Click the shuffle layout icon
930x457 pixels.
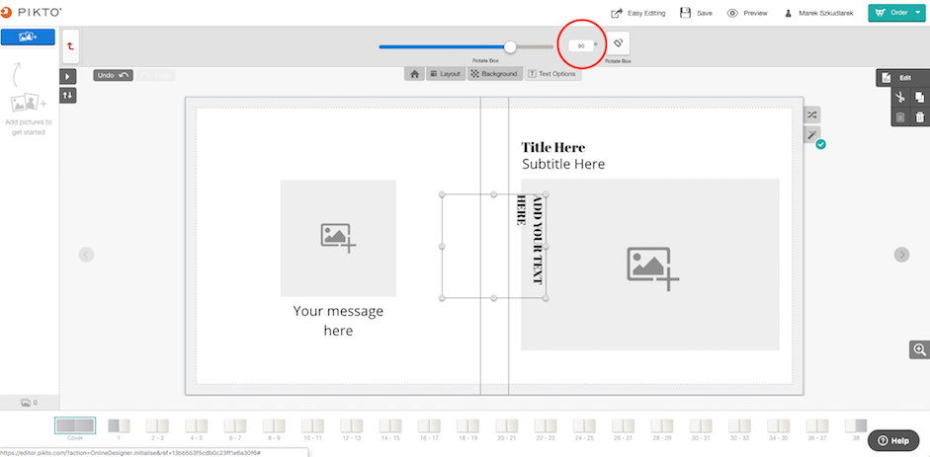pyautogui.click(x=812, y=114)
